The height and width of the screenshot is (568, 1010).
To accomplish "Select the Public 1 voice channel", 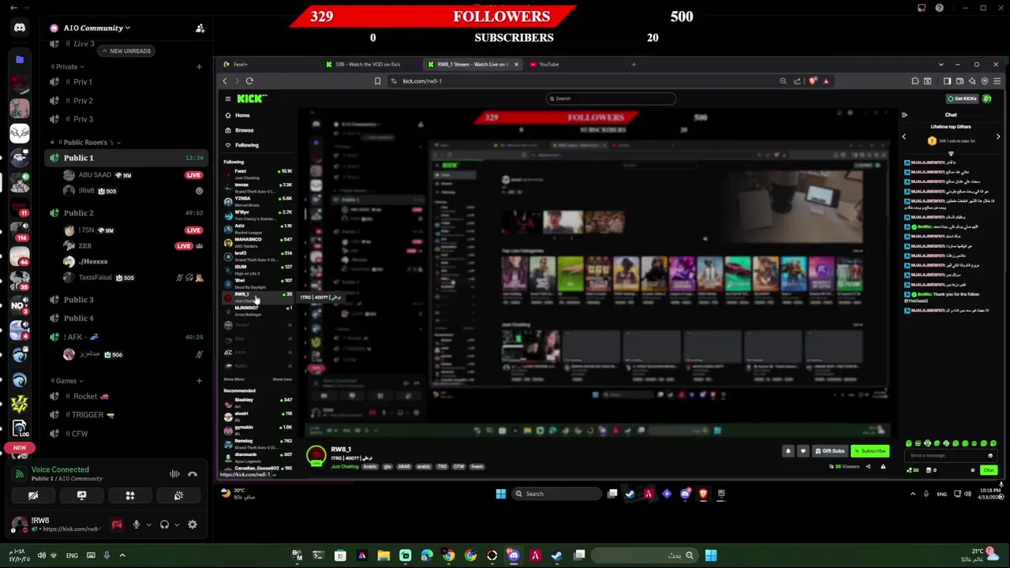I will pos(125,158).
